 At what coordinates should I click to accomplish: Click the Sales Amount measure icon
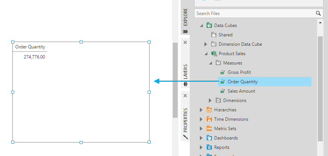223,91
